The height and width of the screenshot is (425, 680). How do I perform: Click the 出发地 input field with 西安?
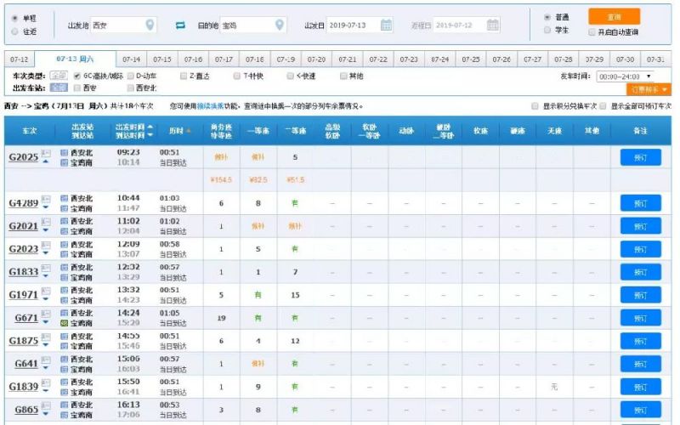click(123, 25)
